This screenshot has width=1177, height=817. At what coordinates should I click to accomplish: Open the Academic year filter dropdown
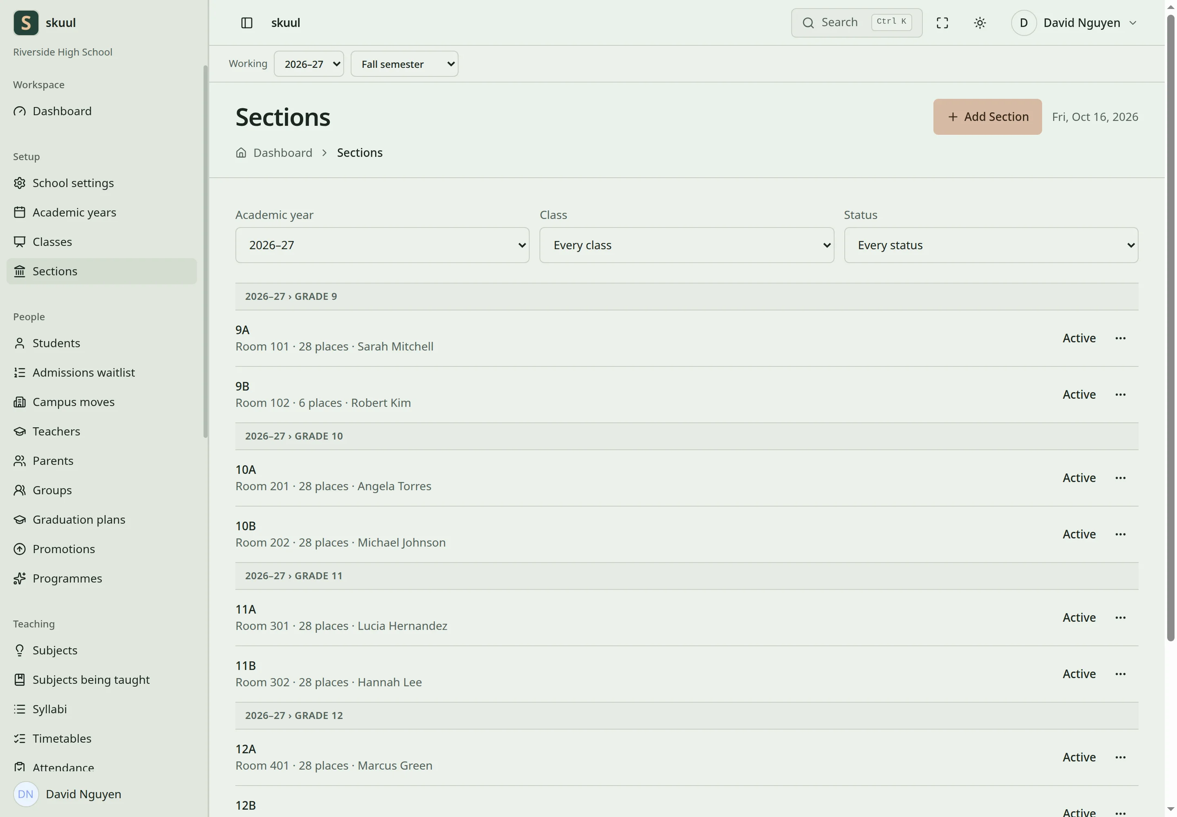tap(382, 245)
